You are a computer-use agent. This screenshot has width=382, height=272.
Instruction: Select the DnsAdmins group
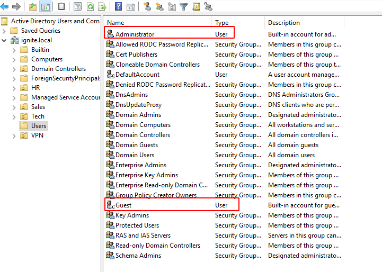coord(131,94)
